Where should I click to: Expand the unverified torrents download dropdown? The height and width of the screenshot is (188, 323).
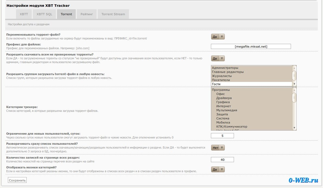218,58
